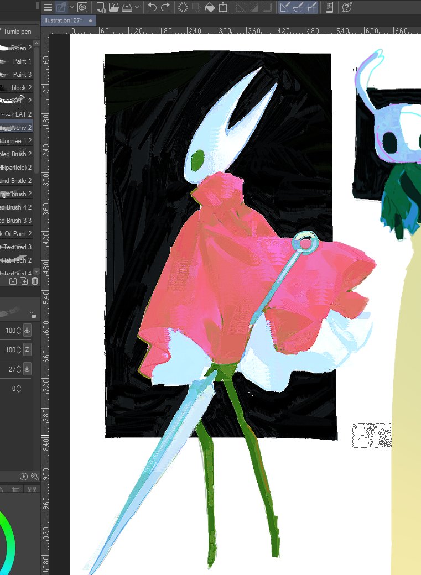Image resolution: width=421 pixels, height=575 pixels.
Task: Open the main hamburger menu
Action: pyautogui.click(x=48, y=7)
